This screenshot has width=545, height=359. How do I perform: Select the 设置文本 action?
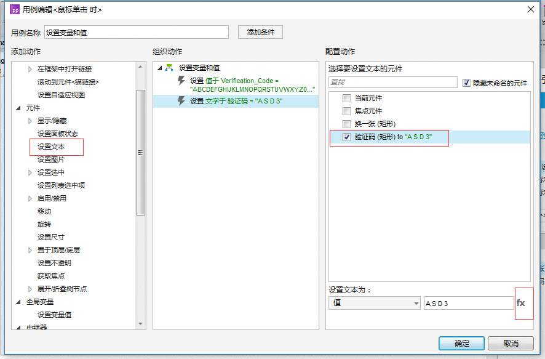tap(51, 147)
